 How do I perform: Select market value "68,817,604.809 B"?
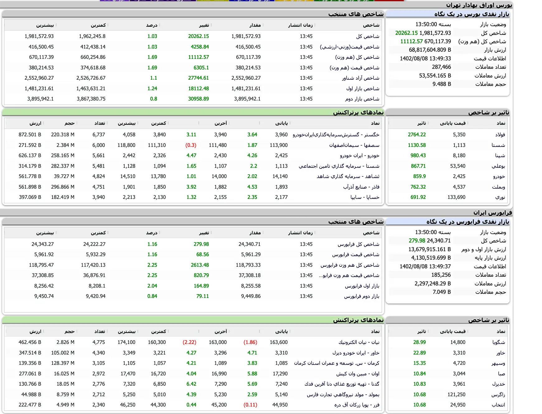tap(430, 50)
